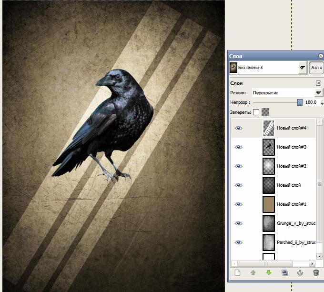The height and width of the screenshot is (292, 324).
Task: Create a new layer with the page icon
Action: click(237, 273)
